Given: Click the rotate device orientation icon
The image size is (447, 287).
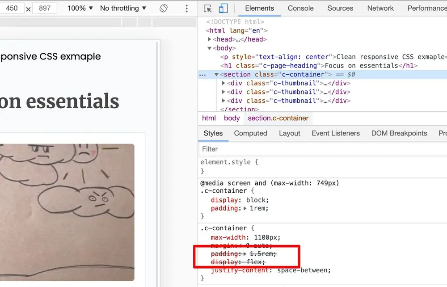Looking at the screenshot, I should point(164,8).
